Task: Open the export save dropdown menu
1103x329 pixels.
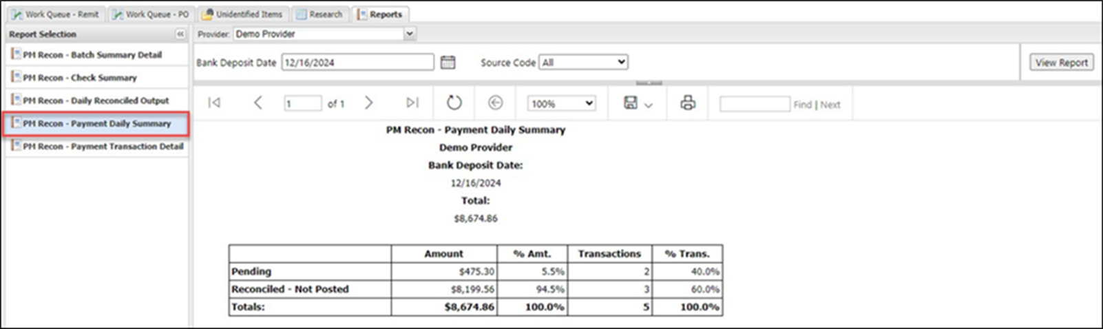Action: (x=638, y=104)
